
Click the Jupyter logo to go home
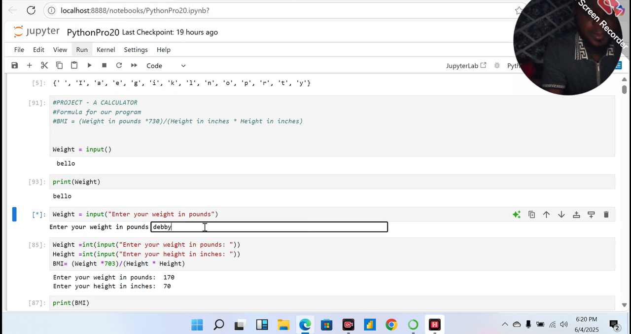coord(36,32)
